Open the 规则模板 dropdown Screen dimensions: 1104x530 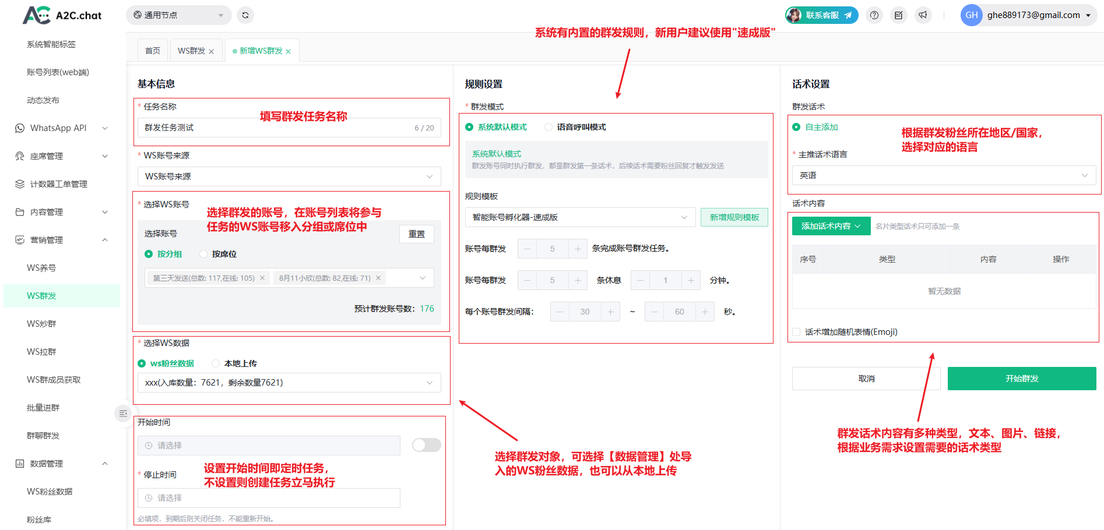pos(580,217)
